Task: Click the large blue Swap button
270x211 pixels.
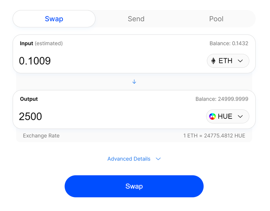Action: click(x=134, y=186)
